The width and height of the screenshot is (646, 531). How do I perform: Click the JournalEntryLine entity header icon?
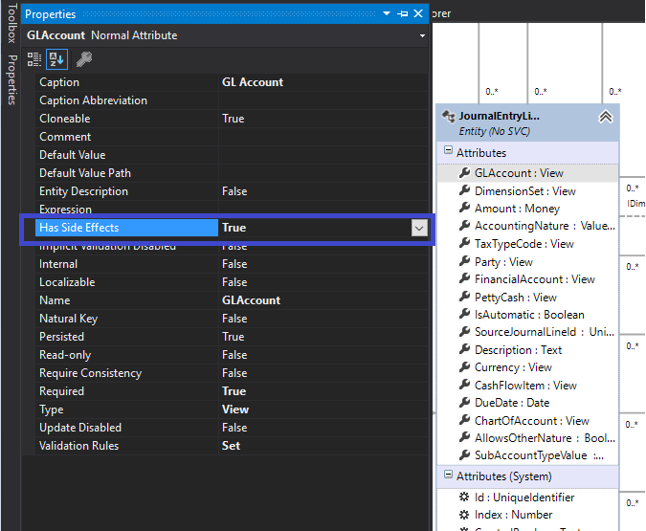pos(448,117)
